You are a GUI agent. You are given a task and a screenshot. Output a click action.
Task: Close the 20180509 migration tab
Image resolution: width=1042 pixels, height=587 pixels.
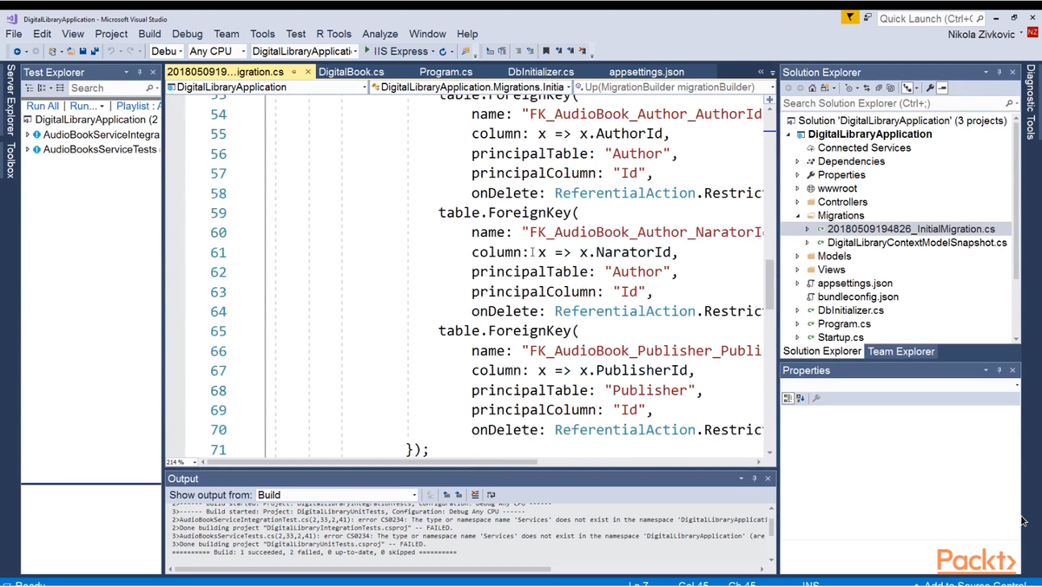tap(307, 72)
